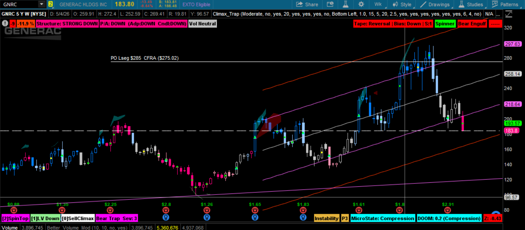Click the 'Bear Engulf' label

click(x=472, y=24)
